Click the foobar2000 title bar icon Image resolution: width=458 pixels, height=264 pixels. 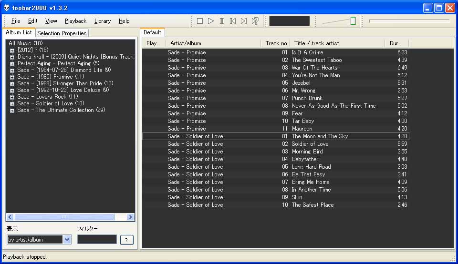click(6, 8)
